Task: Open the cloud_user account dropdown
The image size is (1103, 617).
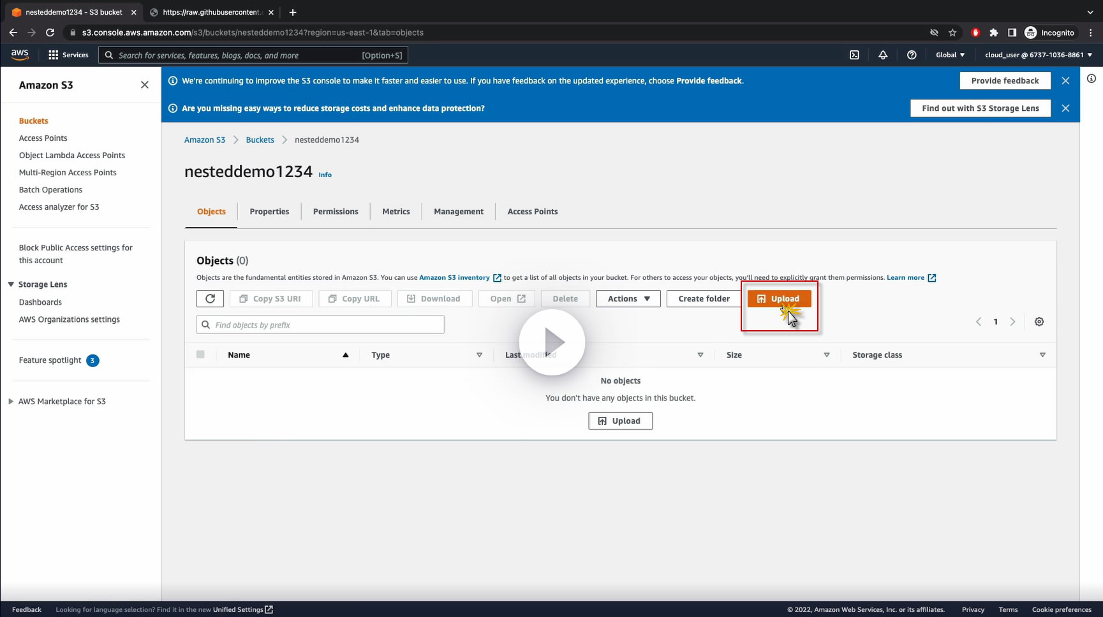Action: coord(1039,55)
